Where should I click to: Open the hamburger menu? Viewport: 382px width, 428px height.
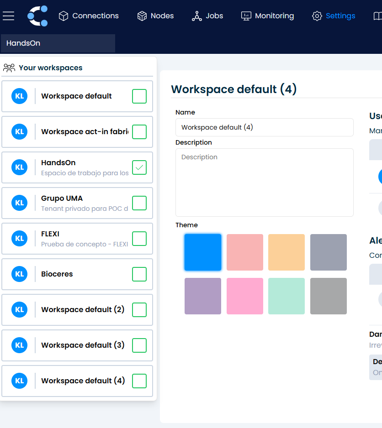(x=9, y=16)
